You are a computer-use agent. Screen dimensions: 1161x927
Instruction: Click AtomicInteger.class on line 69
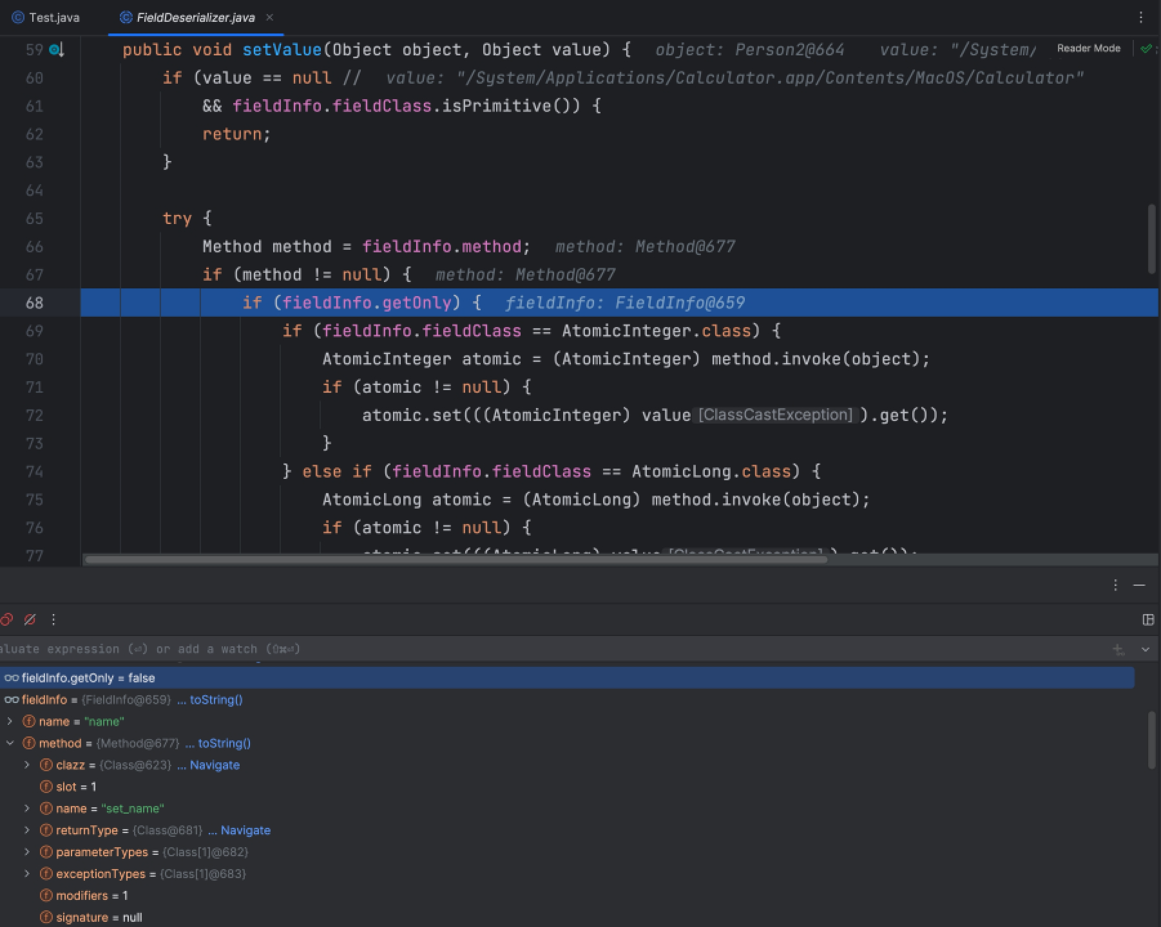(x=657, y=331)
